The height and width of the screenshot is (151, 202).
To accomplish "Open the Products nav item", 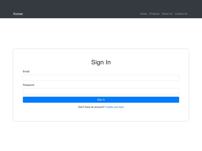I will coord(154,14).
